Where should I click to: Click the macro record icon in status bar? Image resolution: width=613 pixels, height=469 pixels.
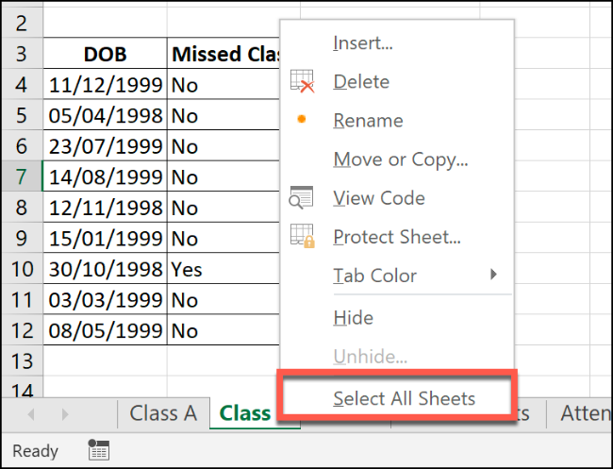(98, 451)
